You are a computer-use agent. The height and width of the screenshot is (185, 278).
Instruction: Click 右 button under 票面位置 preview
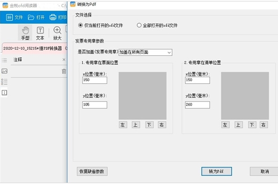click(x=162, y=125)
